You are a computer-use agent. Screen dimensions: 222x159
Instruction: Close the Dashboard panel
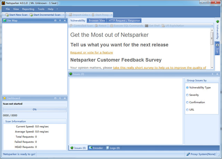[x=65, y=98]
